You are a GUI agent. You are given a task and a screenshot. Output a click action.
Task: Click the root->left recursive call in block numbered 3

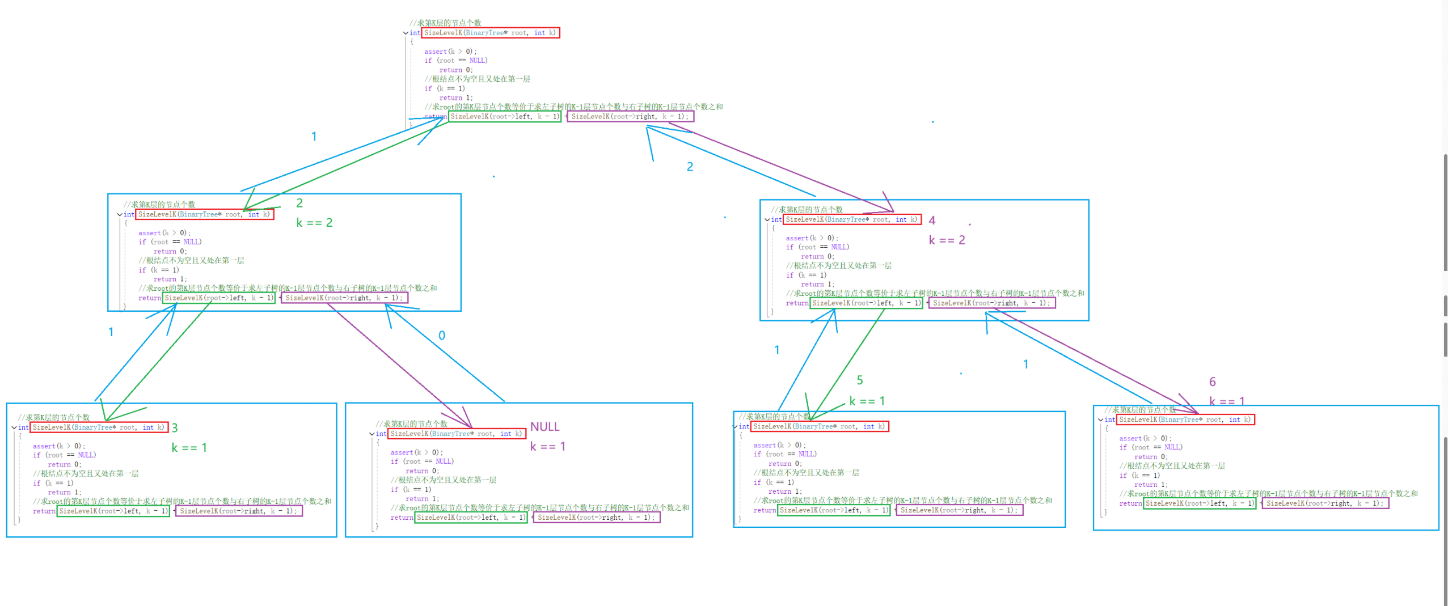pos(113,511)
